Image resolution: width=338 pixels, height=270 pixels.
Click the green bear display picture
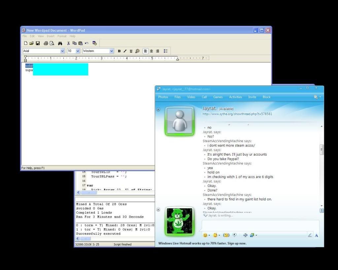click(x=180, y=222)
